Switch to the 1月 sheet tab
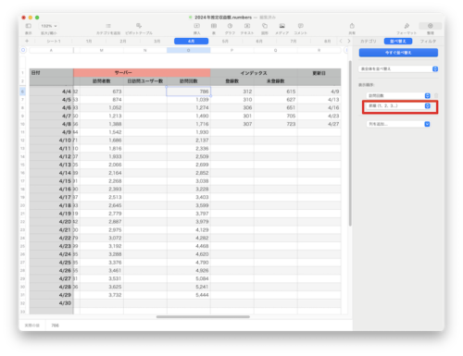This screenshot has width=463, height=356. pyautogui.click(x=89, y=41)
